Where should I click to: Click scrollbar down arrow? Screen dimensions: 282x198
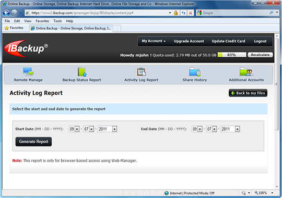277,187
